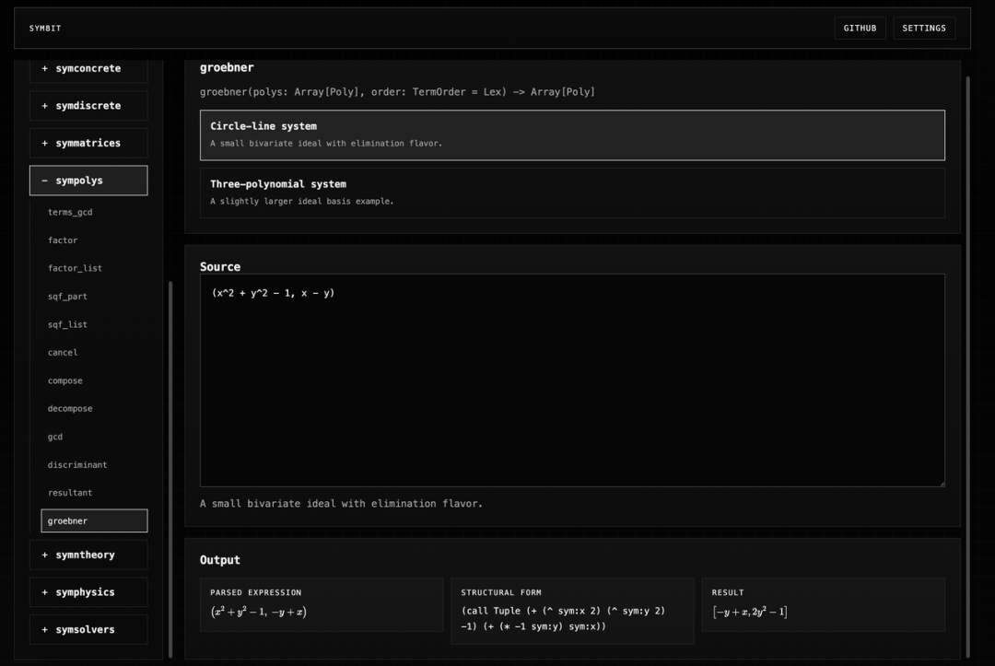Click the PARSED EXPRESSION output card
This screenshot has height=666, width=995.
tap(322, 604)
